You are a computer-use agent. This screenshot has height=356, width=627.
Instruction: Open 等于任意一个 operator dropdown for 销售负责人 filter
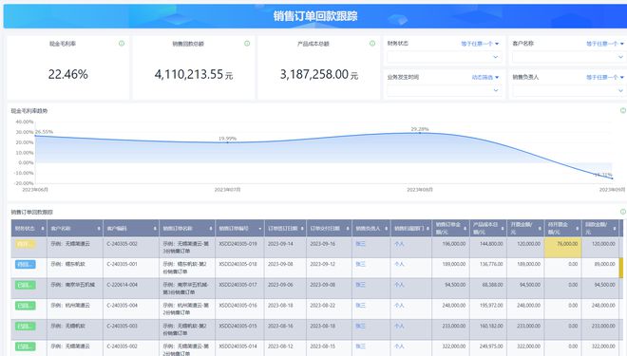[x=605, y=77]
